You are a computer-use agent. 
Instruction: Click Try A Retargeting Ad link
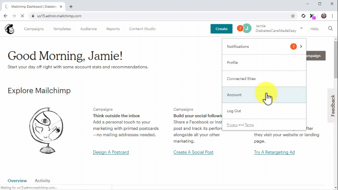coord(274,152)
